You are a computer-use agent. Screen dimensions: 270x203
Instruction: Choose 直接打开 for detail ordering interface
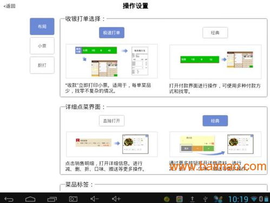pos(111,121)
